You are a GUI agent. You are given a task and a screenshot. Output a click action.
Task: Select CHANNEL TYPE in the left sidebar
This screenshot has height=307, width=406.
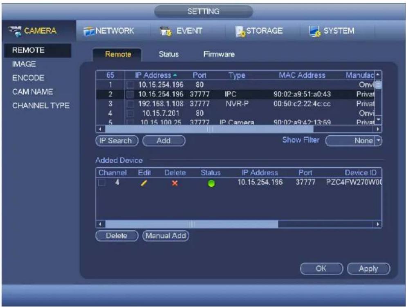point(40,105)
